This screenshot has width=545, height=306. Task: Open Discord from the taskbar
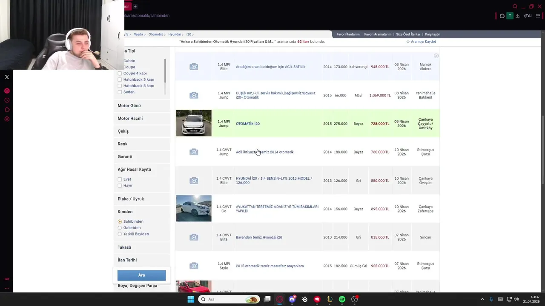click(292, 299)
